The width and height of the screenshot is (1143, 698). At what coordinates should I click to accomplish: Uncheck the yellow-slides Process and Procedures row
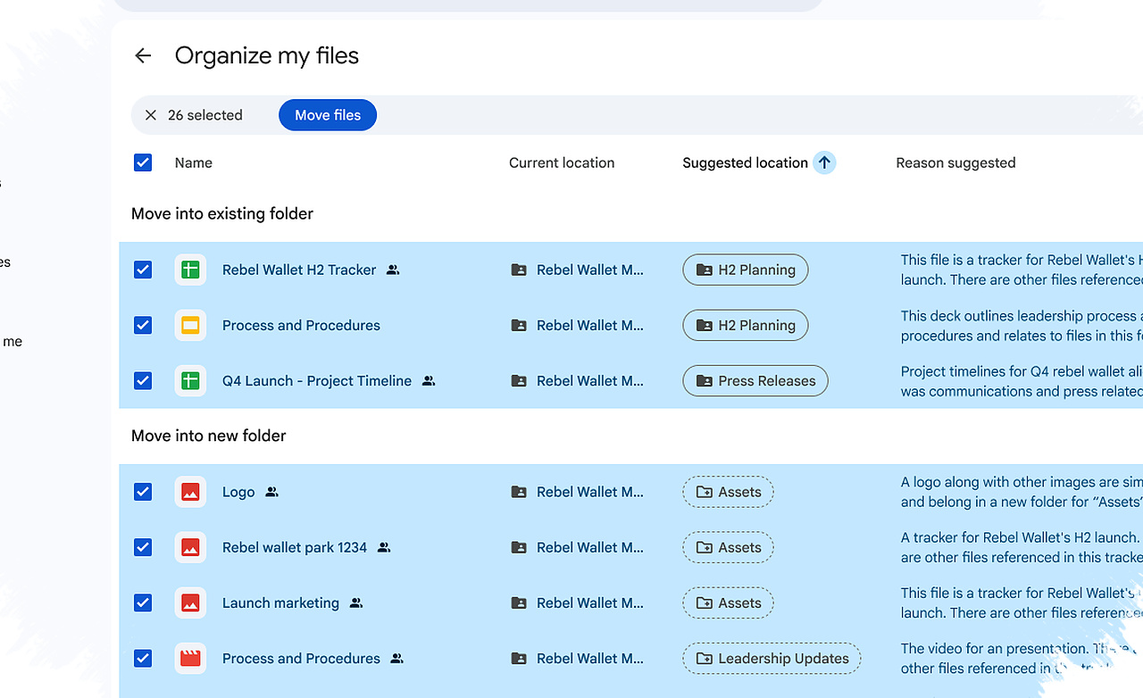click(x=143, y=325)
